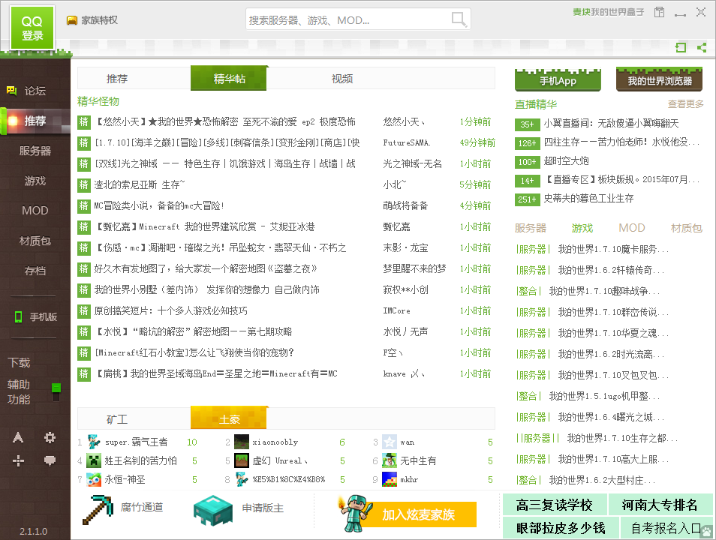Click the wan star avatar in ranking
Image resolution: width=716 pixels, height=540 pixels.
(x=389, y=442)
